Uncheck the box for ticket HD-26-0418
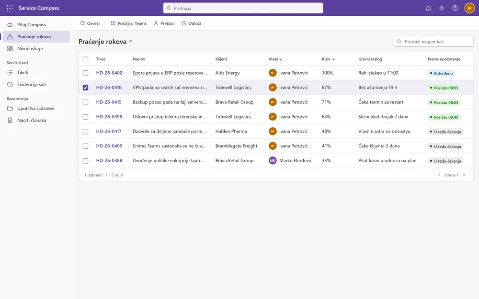The image size is (479, 299). tap(86, 88)
